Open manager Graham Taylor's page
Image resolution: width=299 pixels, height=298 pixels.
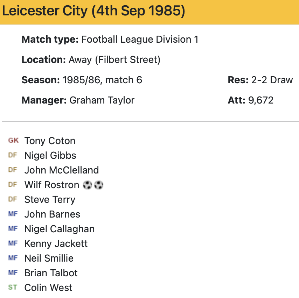pos(102,100)
